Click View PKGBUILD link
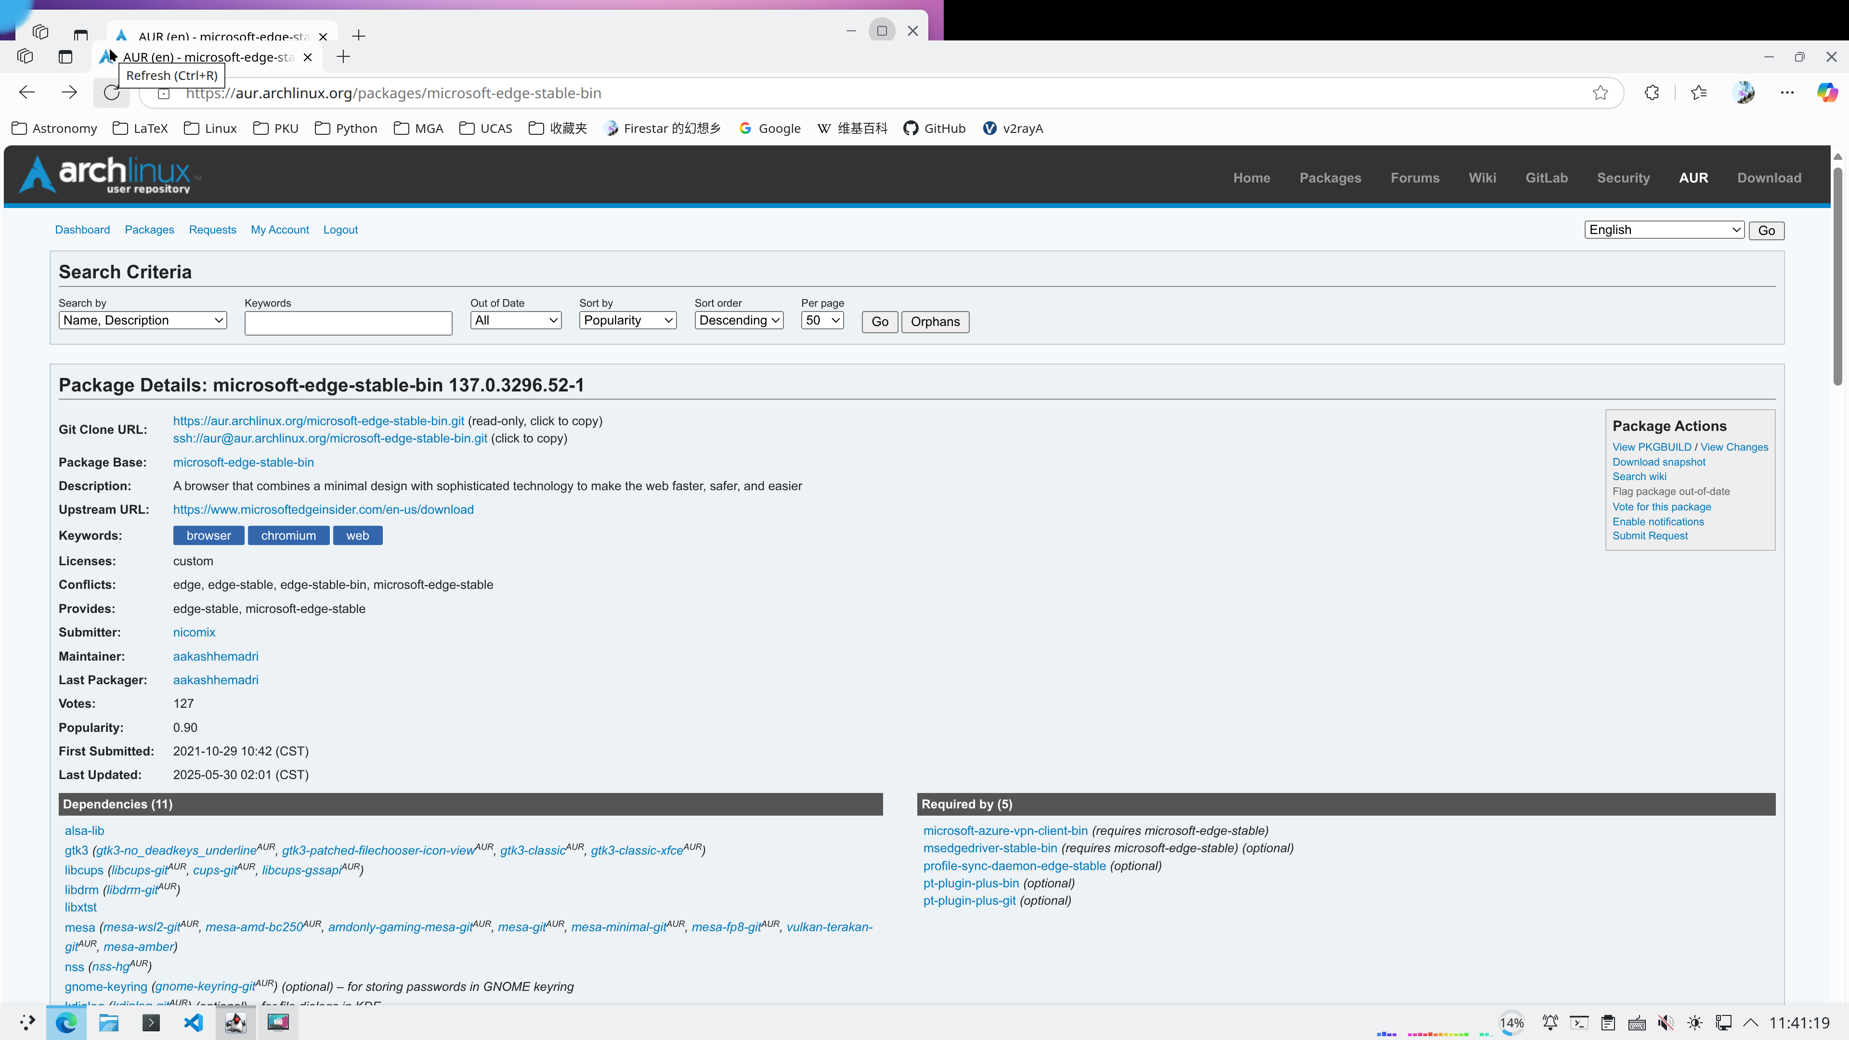 (1652, 447)
